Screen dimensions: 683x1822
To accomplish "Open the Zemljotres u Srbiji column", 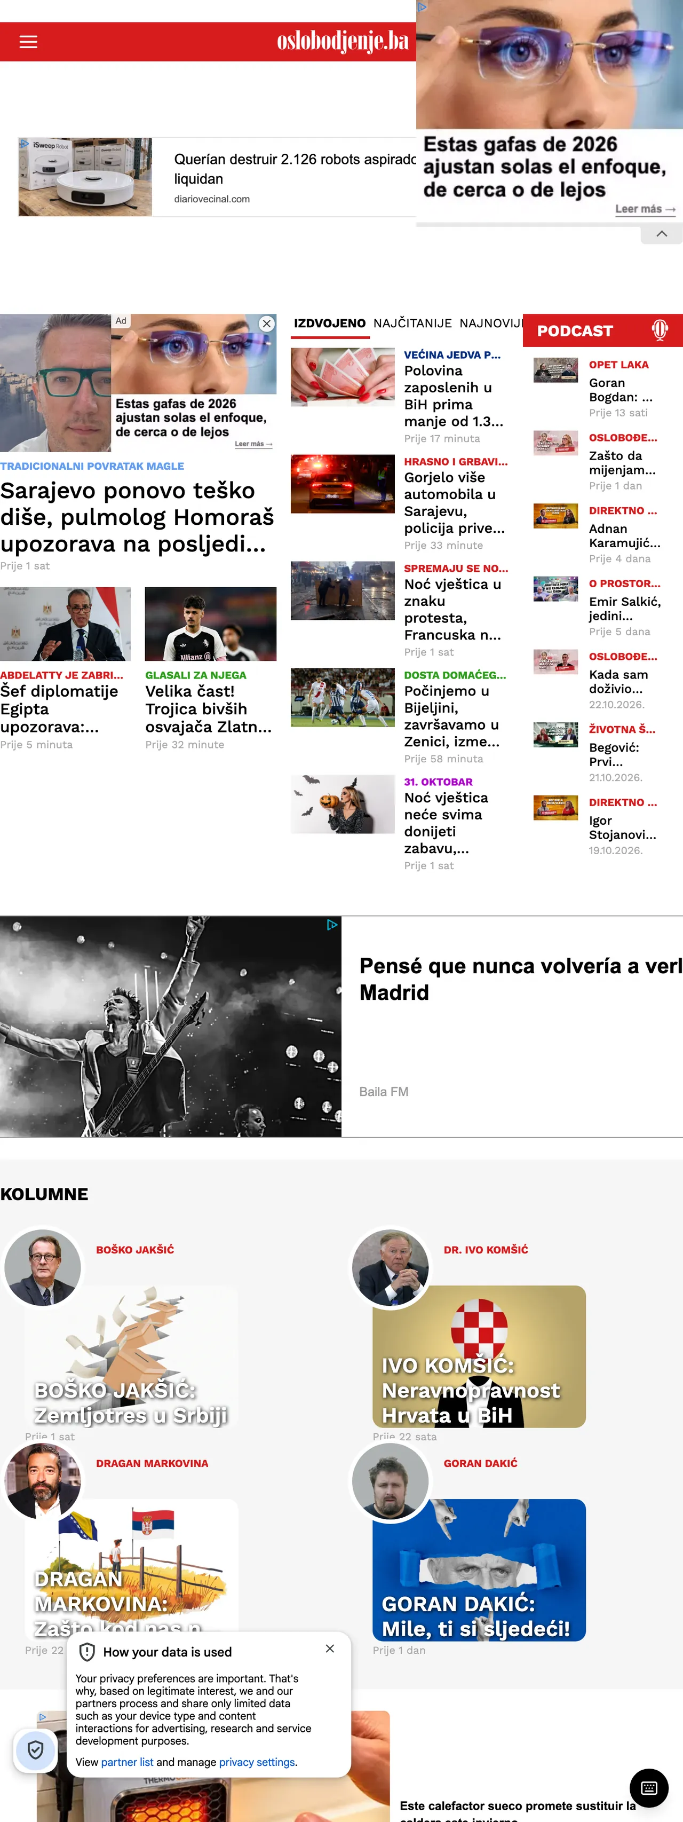I will click(x=131, y=1402).
